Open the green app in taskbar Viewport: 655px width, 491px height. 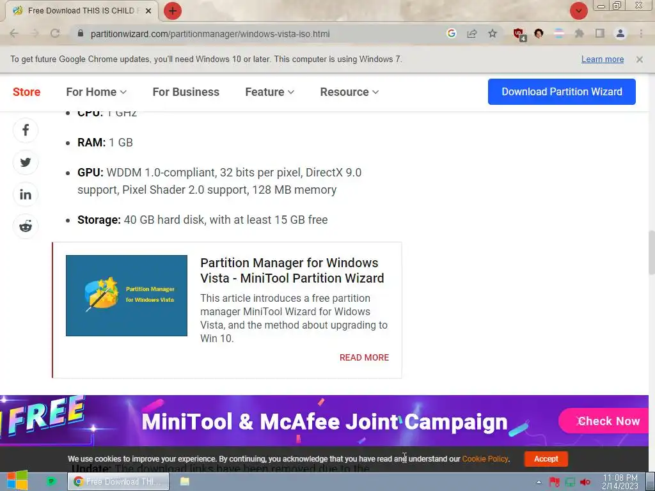51,481
